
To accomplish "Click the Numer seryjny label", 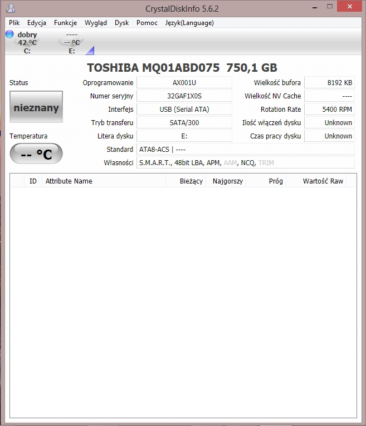I will click(111, 96).
